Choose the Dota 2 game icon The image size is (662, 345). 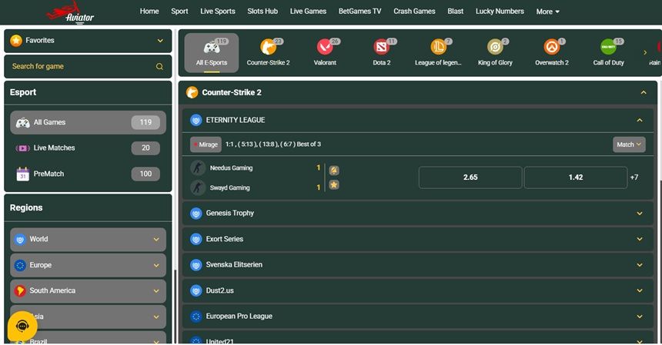click(x=382, y=48)
